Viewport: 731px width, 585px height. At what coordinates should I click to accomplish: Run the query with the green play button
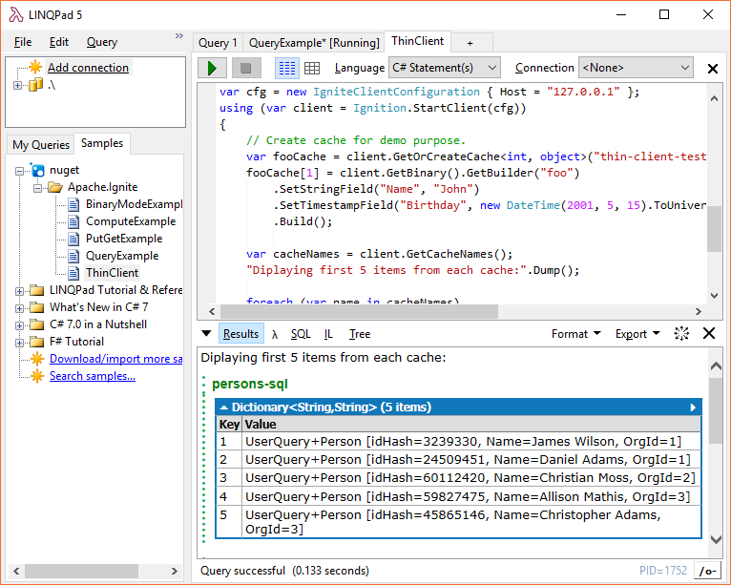point(212,68)
